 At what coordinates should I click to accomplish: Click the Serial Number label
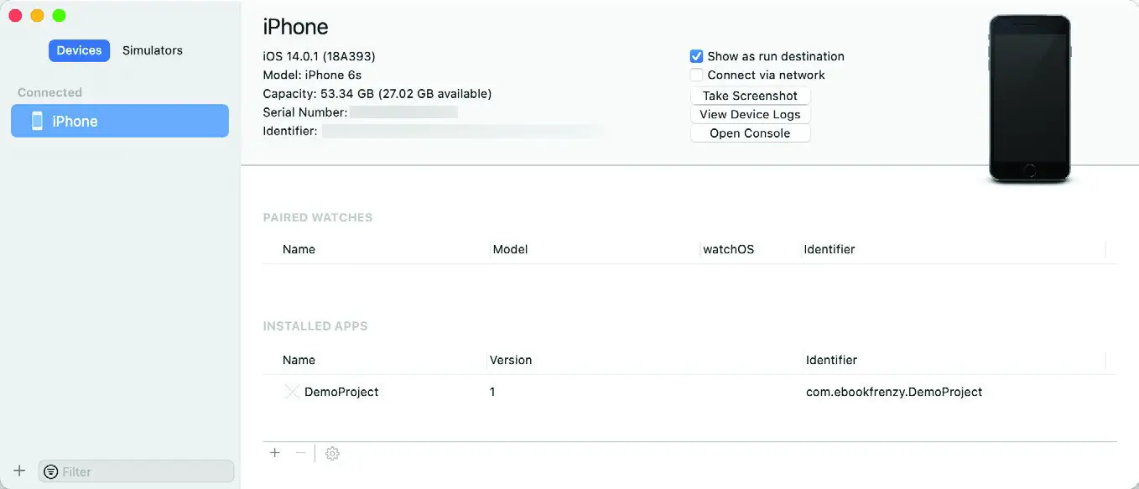click(x=304, y=112)
